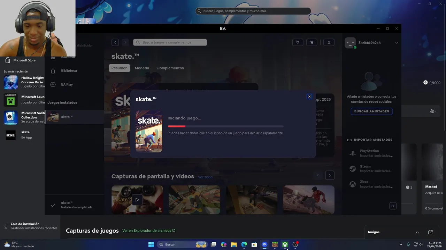The image size is (446, 250).
Task: Click skate.™ Instalación completada status
Action: click(x=74, y=205)
